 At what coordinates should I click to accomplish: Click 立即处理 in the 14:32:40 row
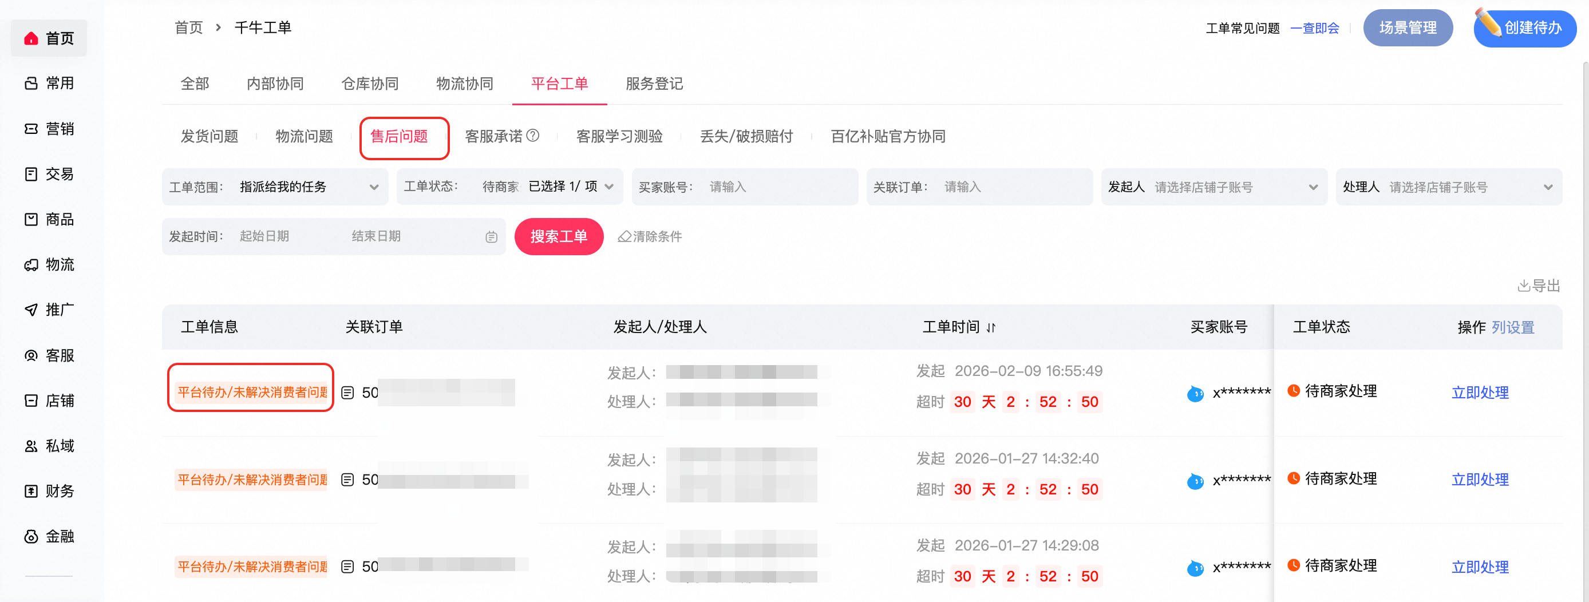pos(1480,480)
